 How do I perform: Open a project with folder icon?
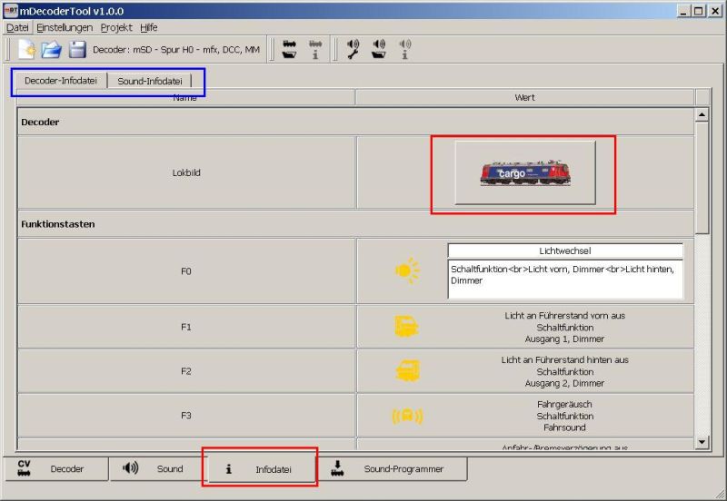pos(52,50)
